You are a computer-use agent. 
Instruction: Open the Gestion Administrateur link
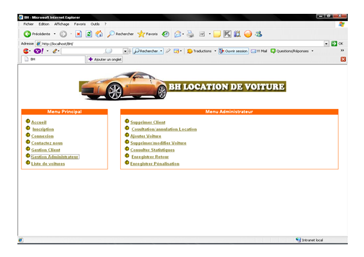55,156
